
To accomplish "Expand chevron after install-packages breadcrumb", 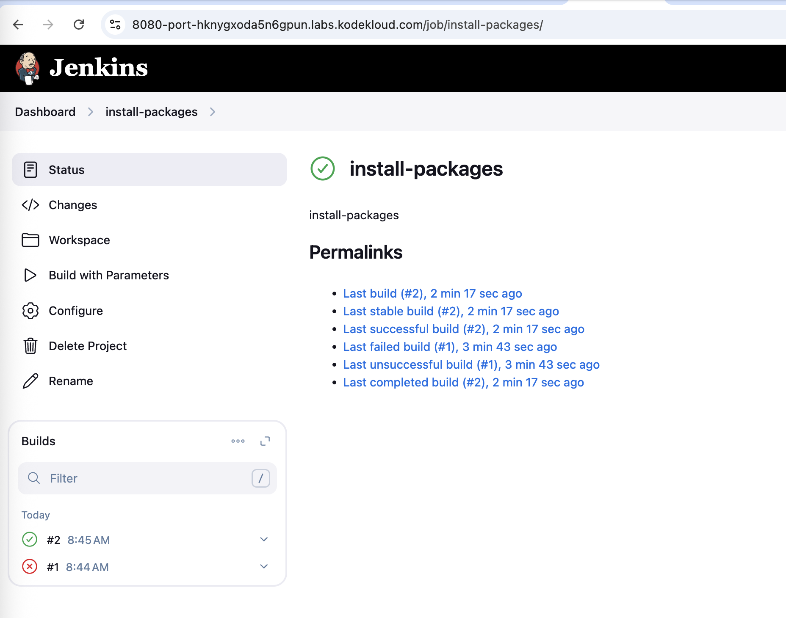I will (213, 112).
